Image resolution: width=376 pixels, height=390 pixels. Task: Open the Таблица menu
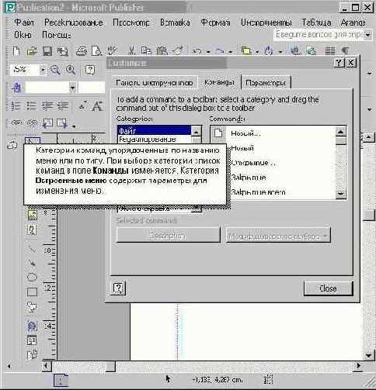[316, 22]
